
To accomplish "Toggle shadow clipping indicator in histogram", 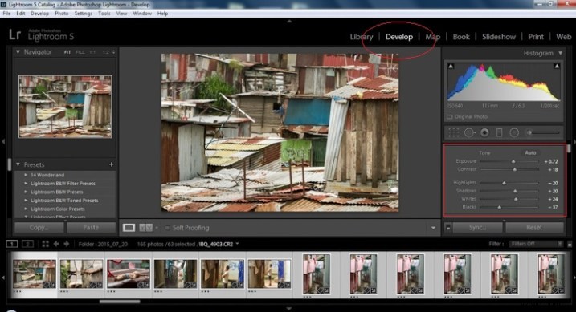I will click(x=451, y=66).
